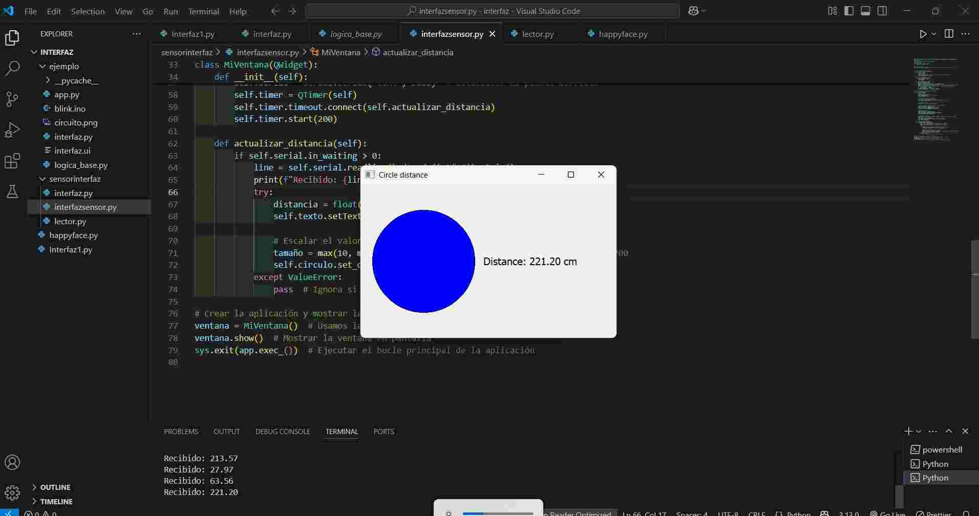Go forward with the navigation arrow

[292, 11]
